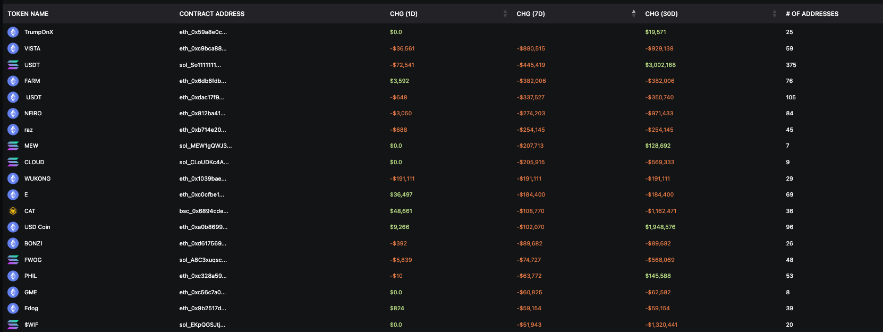Click contract address eth_0x59a8e0c...
Viewport: 883px width, 332px height.
[203, 32]
